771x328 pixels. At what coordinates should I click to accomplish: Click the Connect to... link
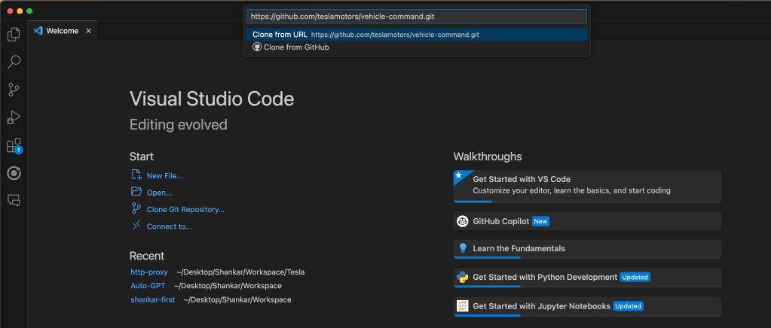point(169,226)
